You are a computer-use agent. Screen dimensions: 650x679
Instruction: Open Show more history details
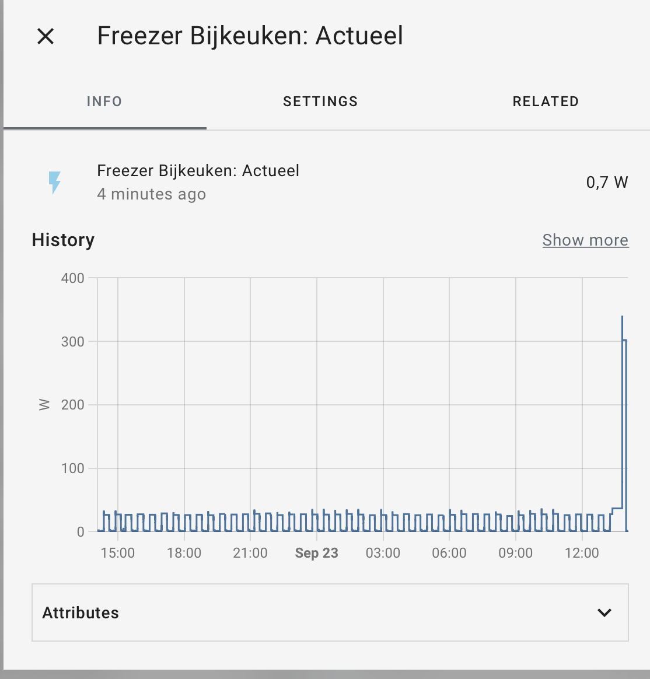pos(585,240)
